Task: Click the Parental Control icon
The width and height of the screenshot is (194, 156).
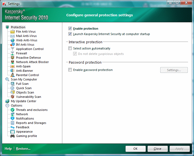Action: 12,75
